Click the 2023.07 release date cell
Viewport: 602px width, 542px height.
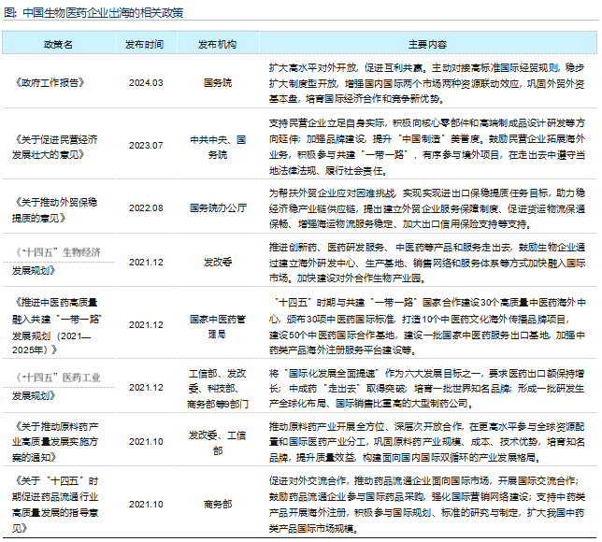point(146,145)
